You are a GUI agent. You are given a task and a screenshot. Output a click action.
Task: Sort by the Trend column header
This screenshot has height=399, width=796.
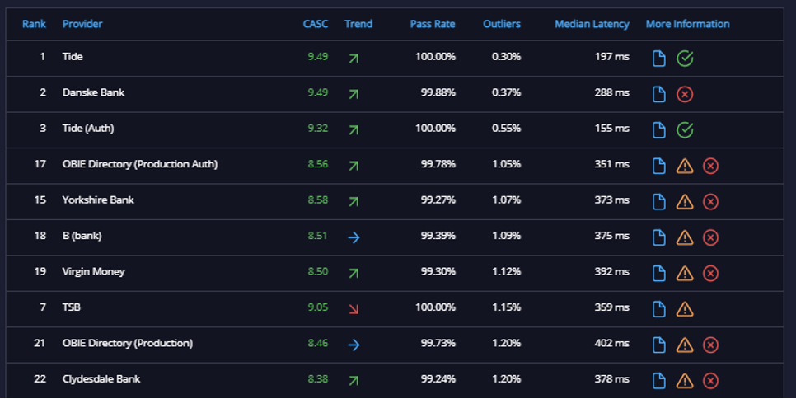358,24
